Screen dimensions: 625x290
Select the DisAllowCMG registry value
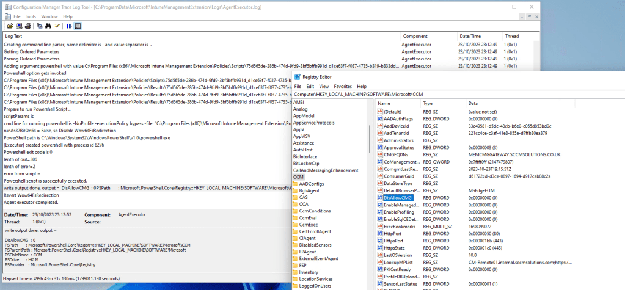click(x=398, y=198)
